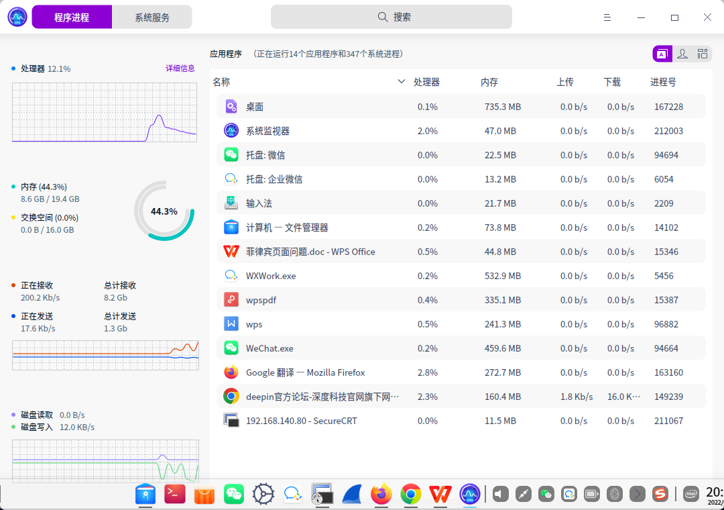Click the CPU usage graph
Viewport: 724px width, 510px height.
pos(105,112)
